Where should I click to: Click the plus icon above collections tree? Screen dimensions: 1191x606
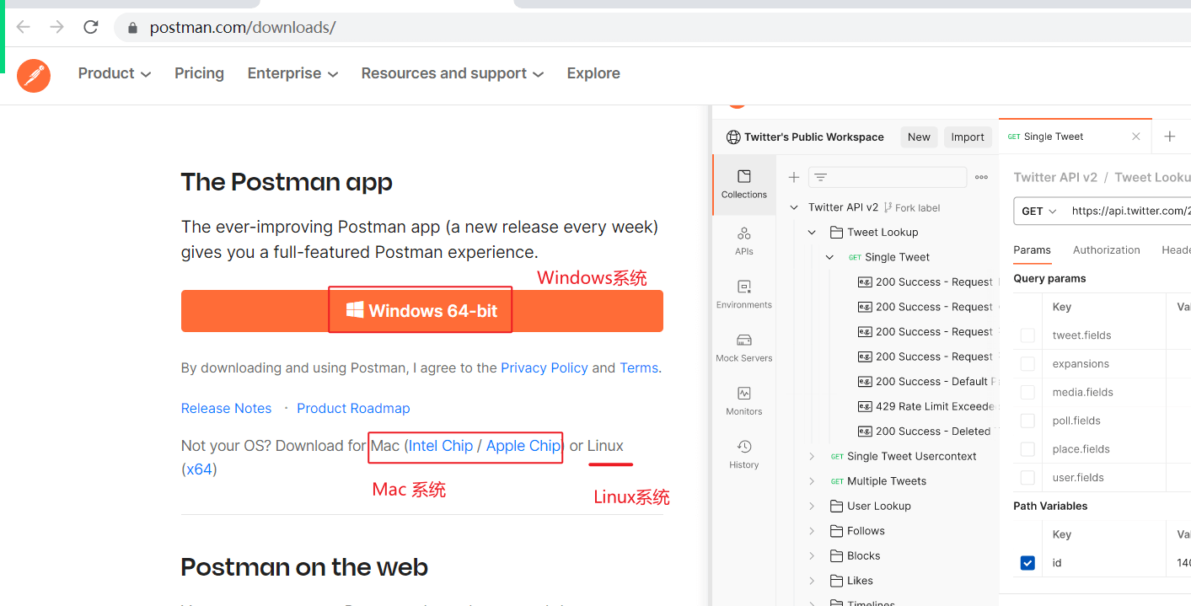[793, 177]
